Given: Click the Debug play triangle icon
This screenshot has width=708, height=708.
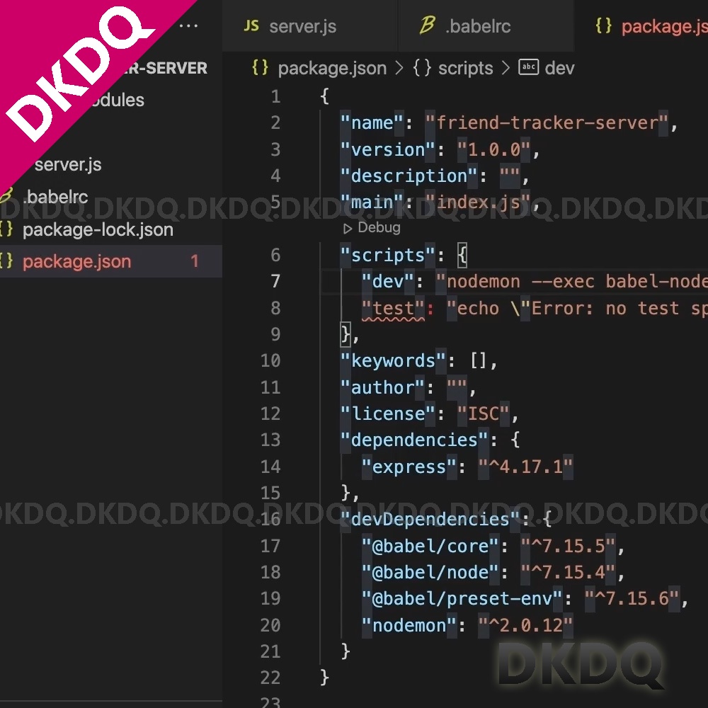Looking at the screenshot, I should (x=347, y=229).
